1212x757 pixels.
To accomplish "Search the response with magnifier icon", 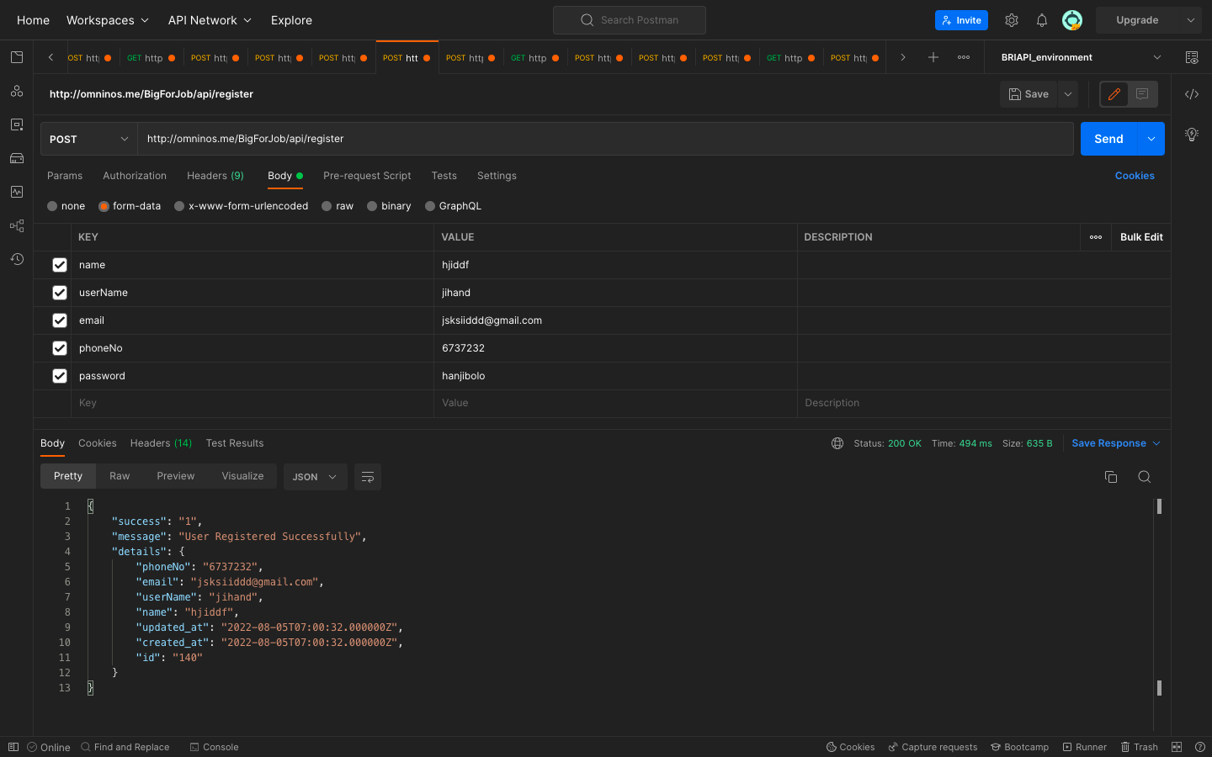I will (x=1144, y=477).
